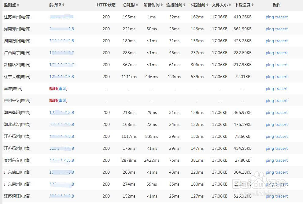Click tracert in 广东佛山 row
The width and height of the screenshot is (303, 204).
(282, 172)
